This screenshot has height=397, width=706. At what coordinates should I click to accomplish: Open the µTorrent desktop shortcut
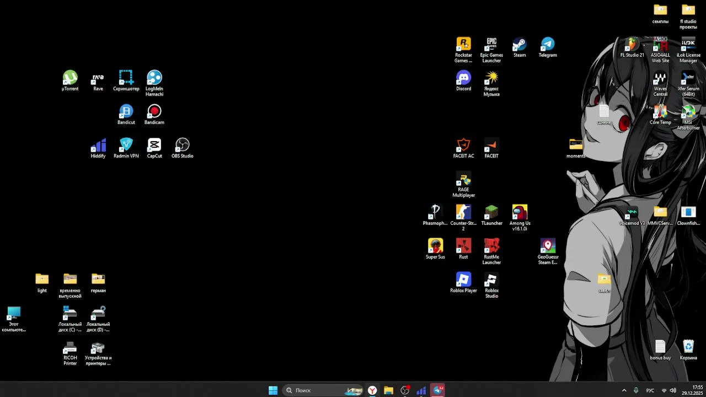click(70, 81)
